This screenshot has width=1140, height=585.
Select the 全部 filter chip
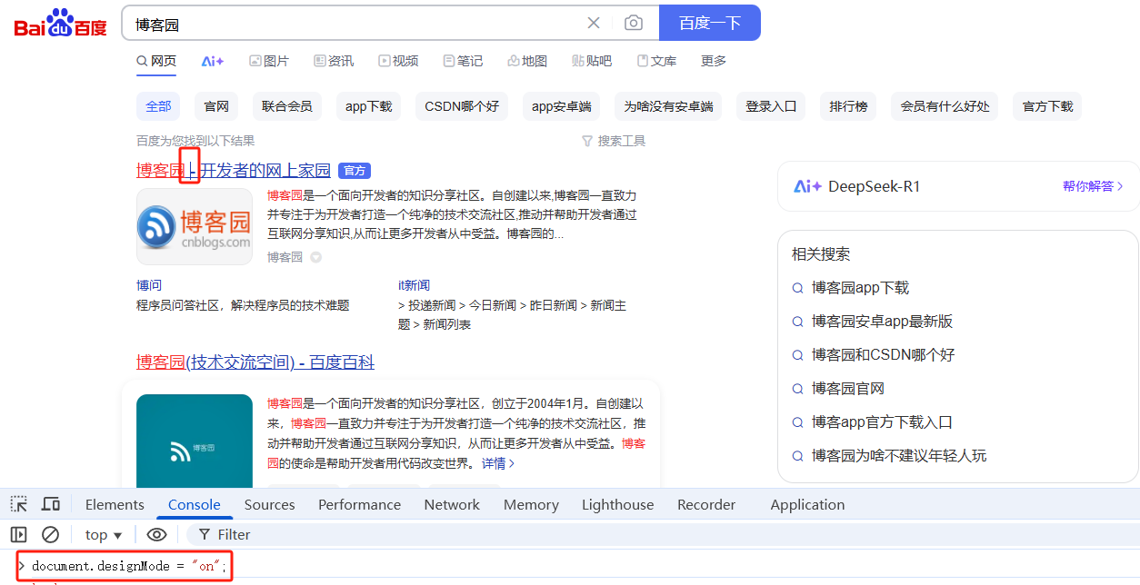click(x=158, y=106)
